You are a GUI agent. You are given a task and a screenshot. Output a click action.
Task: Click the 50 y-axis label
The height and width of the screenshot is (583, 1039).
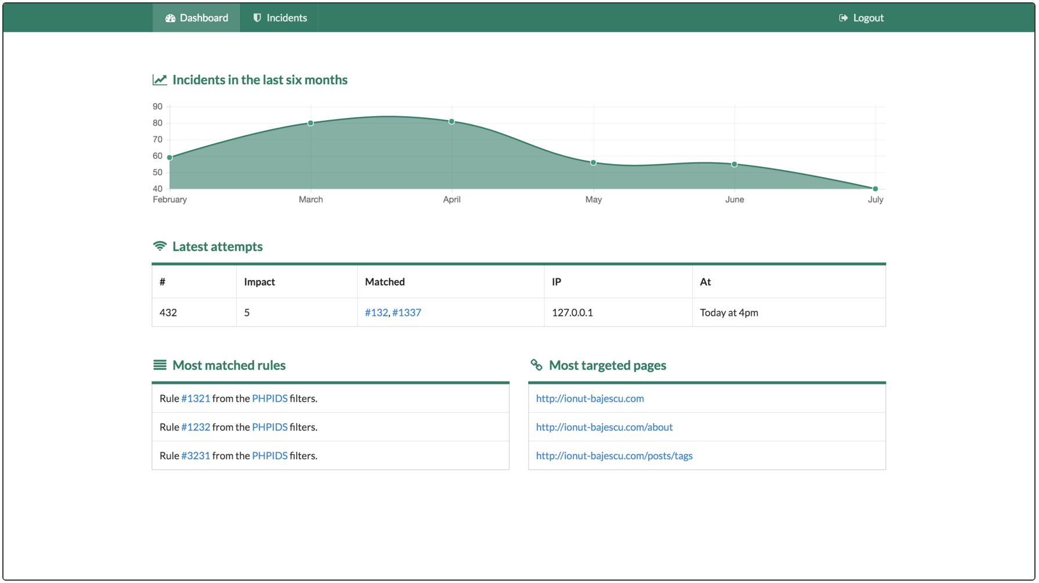pos(157,172)
